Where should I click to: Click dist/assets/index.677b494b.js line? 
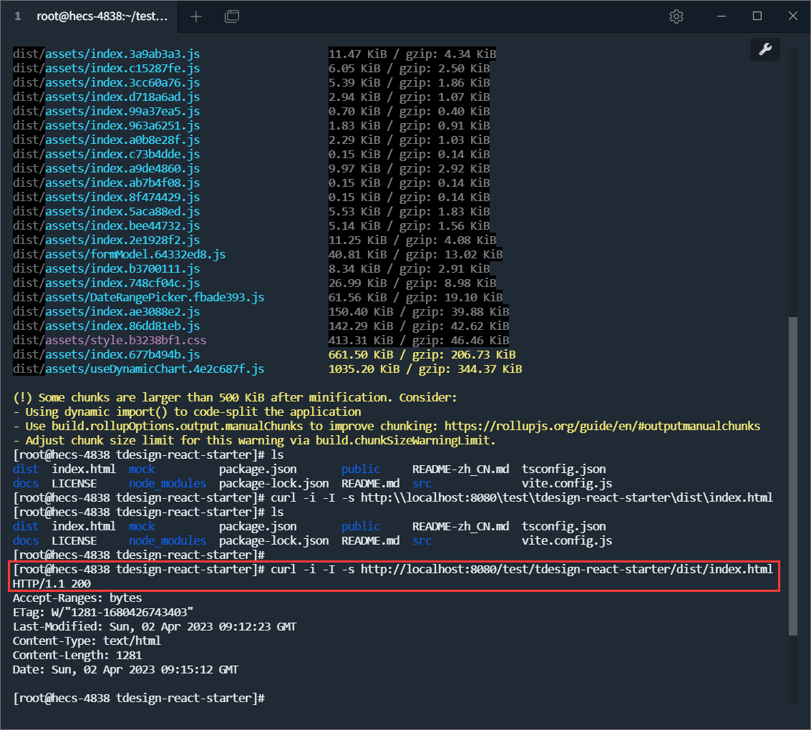(106, 355)
